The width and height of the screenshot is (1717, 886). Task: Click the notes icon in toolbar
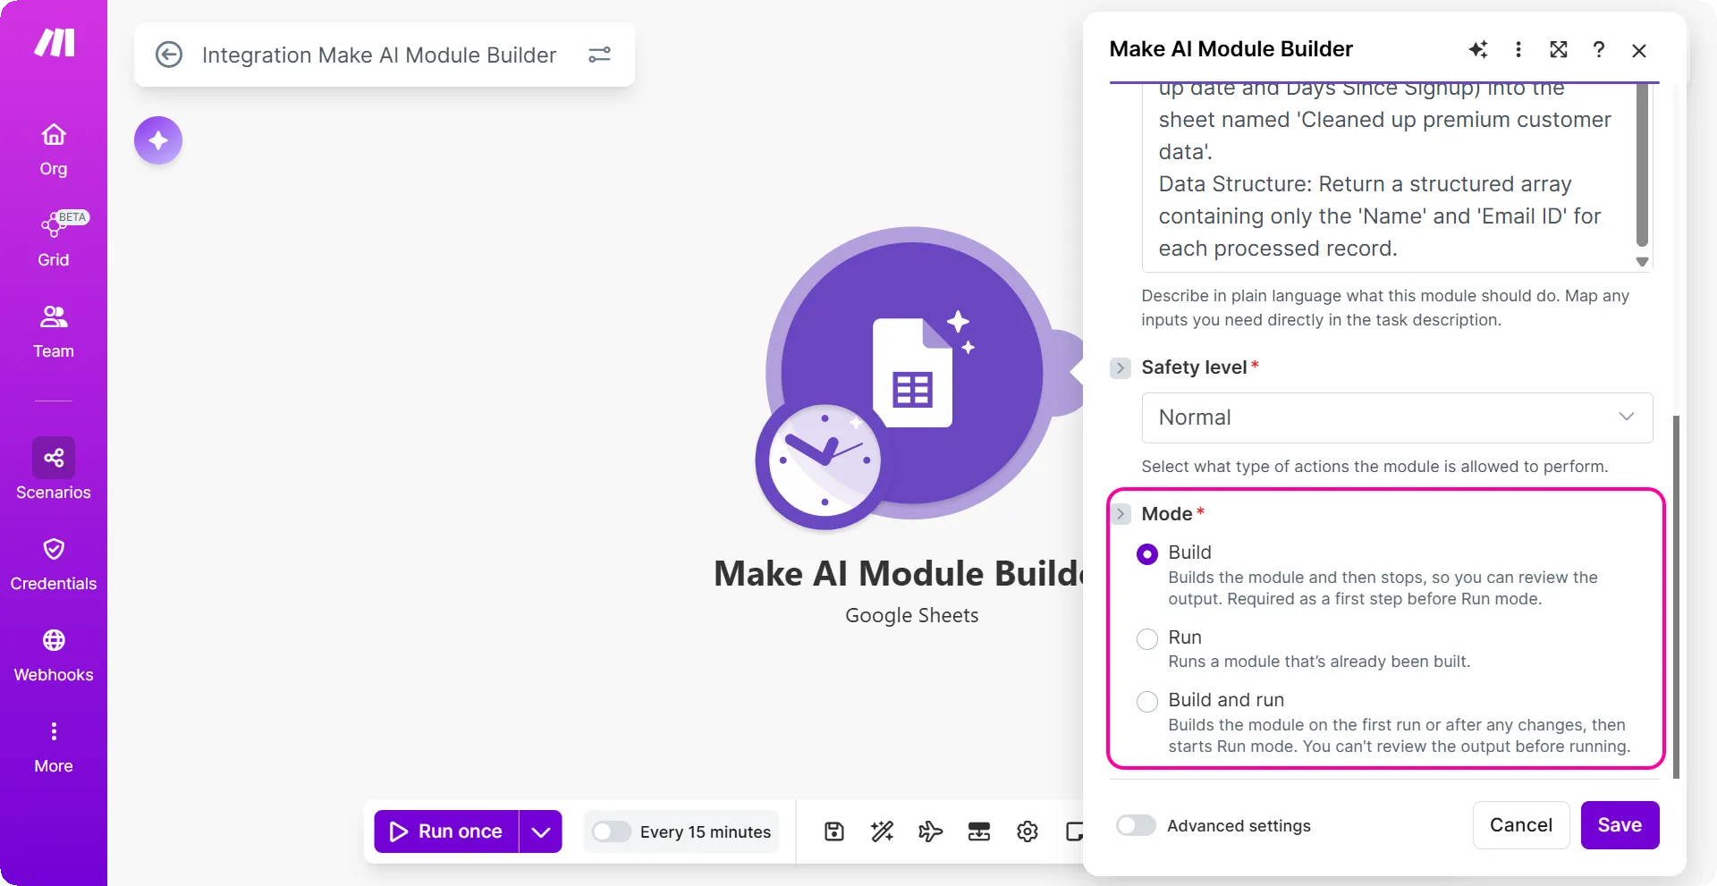click(1074, 831)
